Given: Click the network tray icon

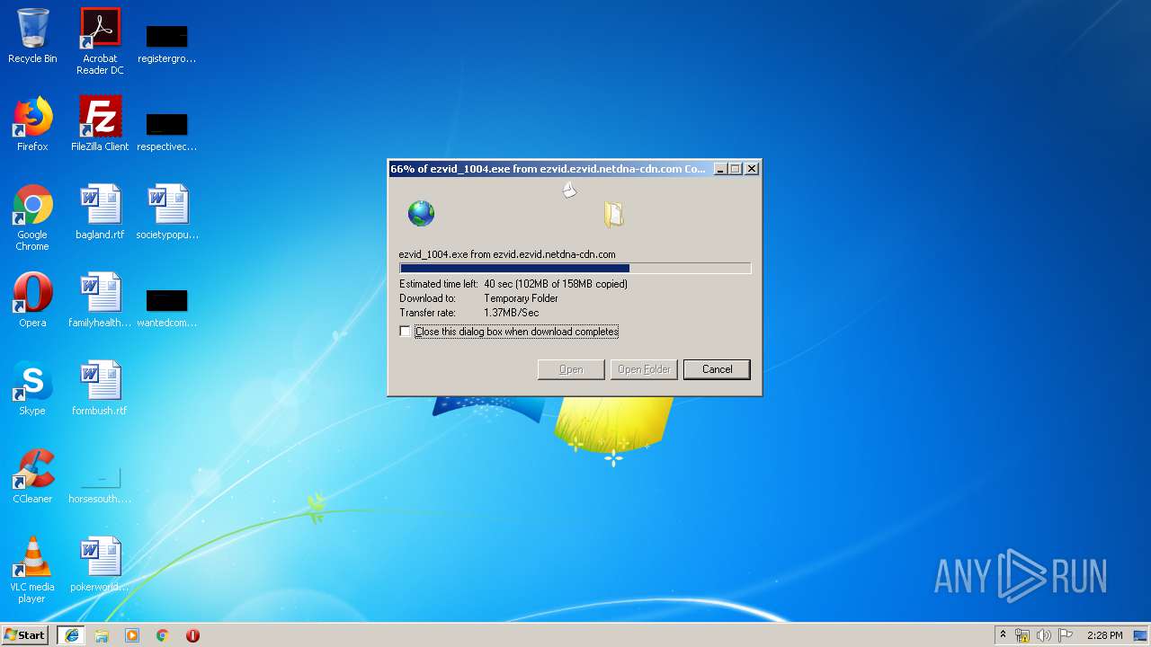Looking at the screenshot, I should pyautogui.click(x=1022, y=635).
